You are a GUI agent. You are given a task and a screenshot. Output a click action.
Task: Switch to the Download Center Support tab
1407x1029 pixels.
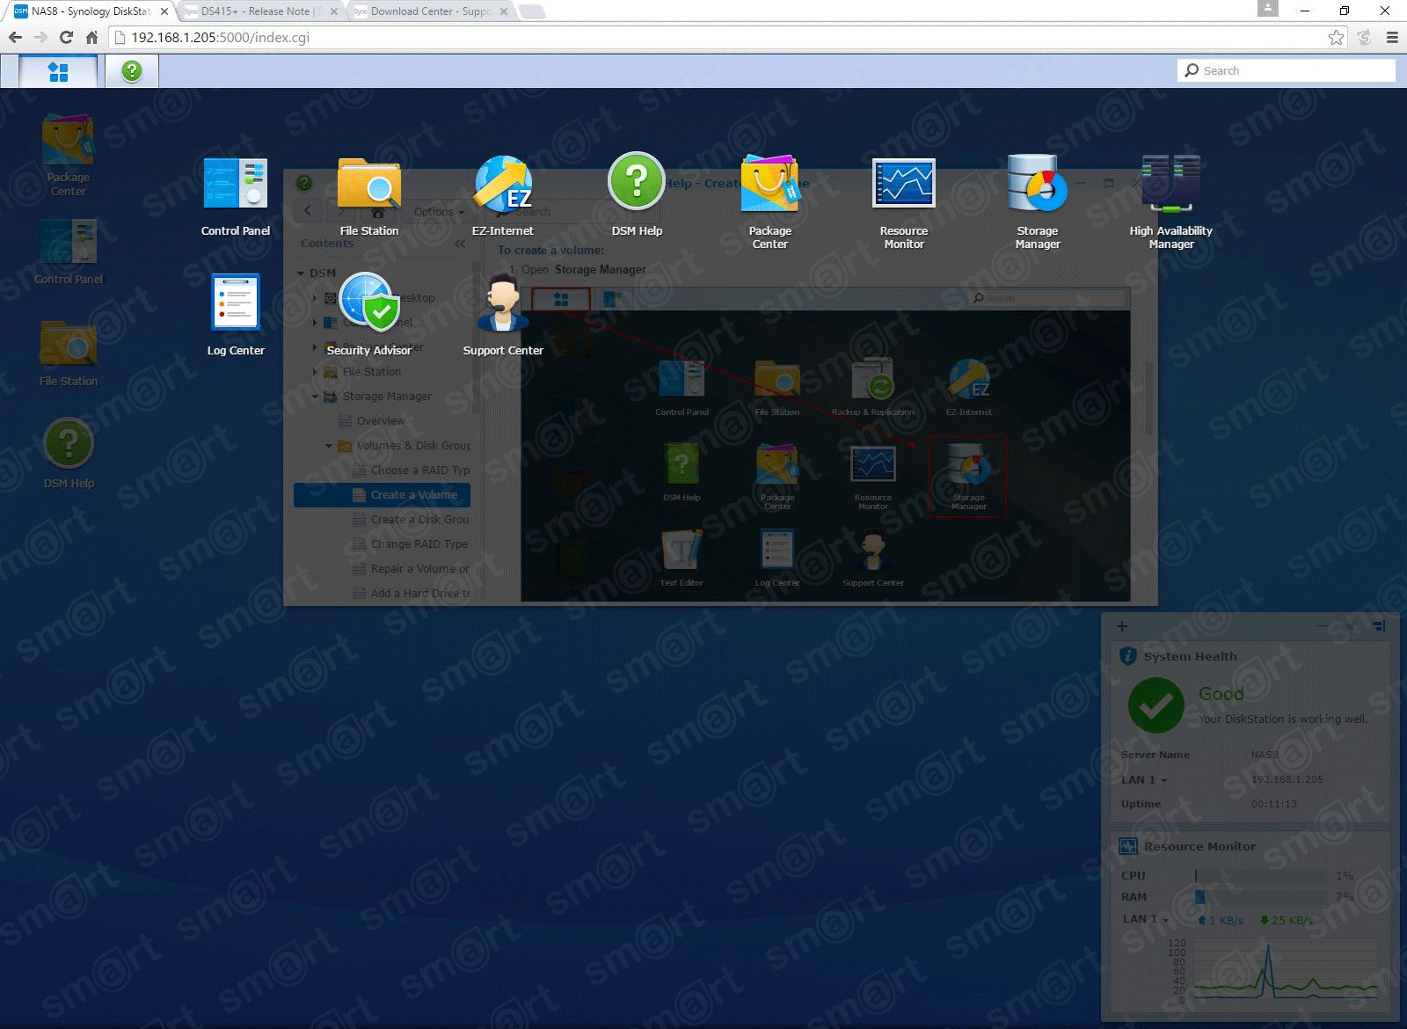[427, 11]
